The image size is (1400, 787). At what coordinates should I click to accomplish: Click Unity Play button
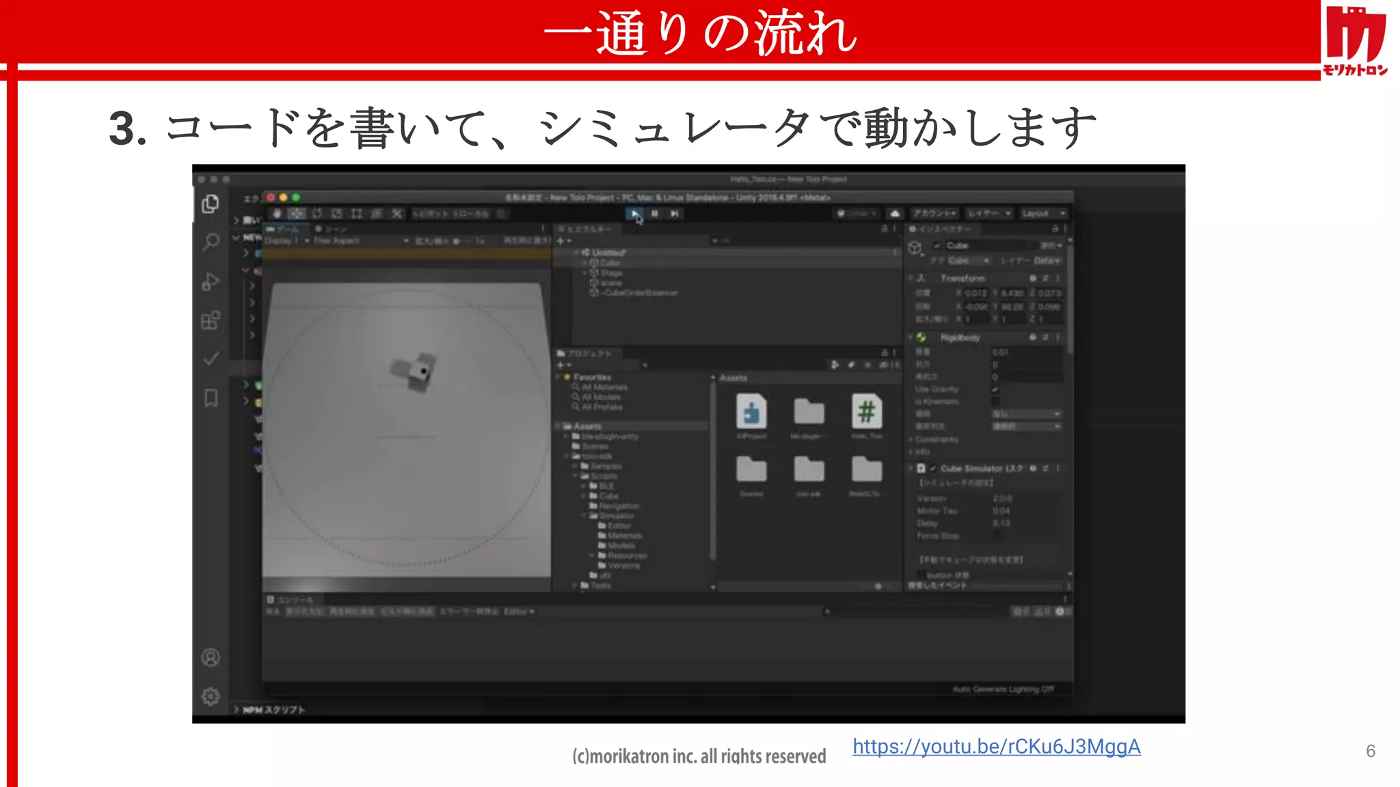click(x=635, y=214)
